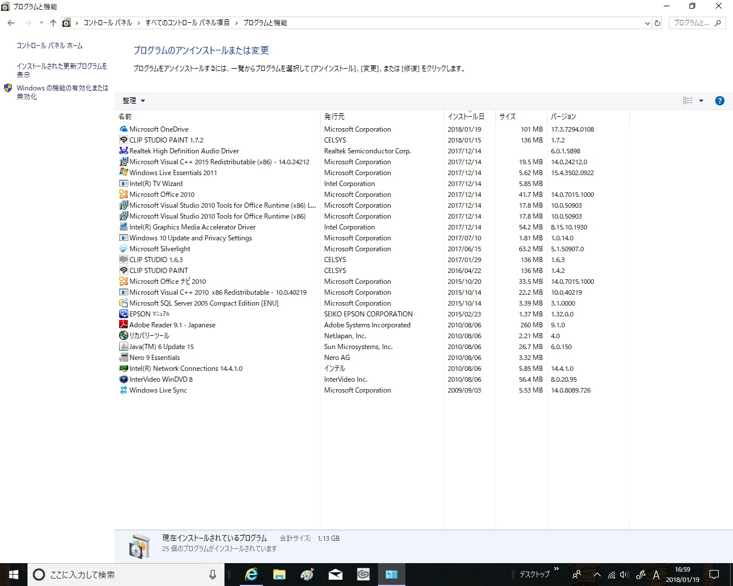Click the Java(TM) 6 Update 15 icon

pos(123,347)
